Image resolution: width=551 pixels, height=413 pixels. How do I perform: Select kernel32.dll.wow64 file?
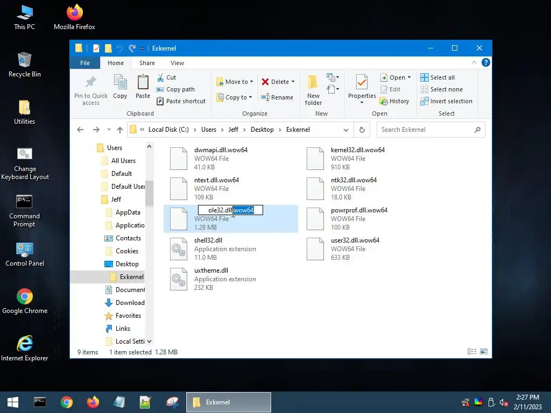pyautogui.click(x=367, y=159)
